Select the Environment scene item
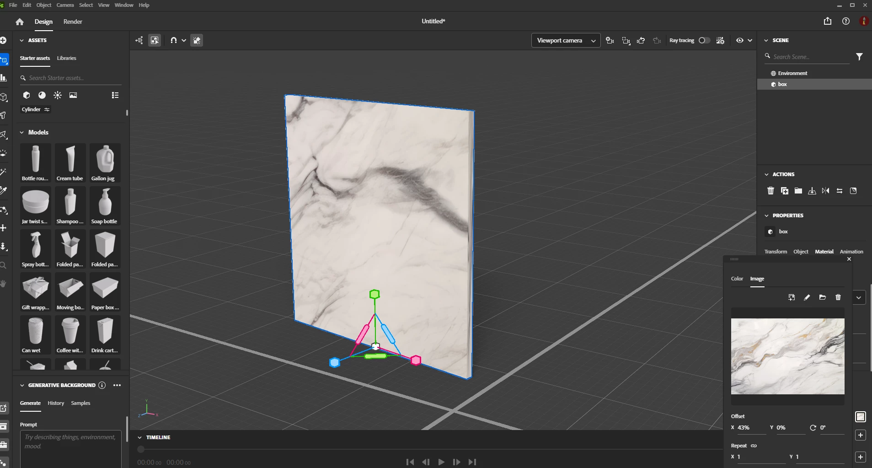The image size is (872, 468). pos(814,73)
